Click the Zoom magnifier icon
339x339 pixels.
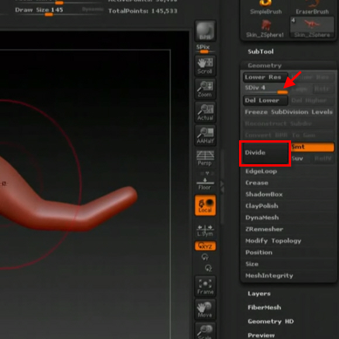pos(205,89)
